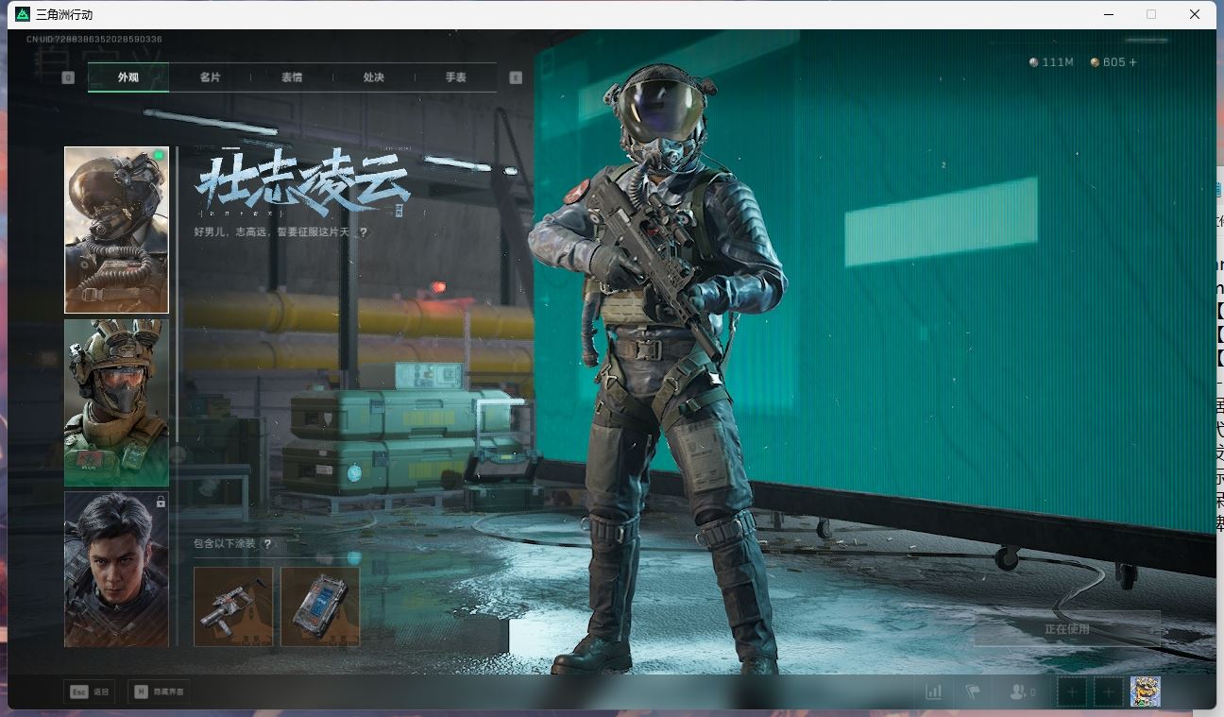View the included blue device skin item
The height and width of the screenshot is (717, 1224).
point(320,606)
